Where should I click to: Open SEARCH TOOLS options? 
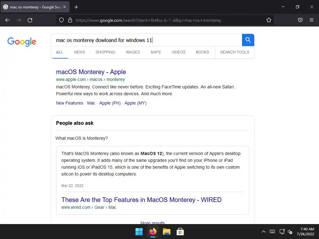235,52
